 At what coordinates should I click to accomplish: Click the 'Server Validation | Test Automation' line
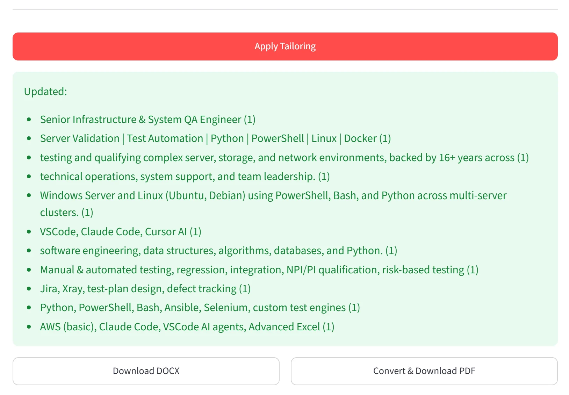click(x=215, y=138)
